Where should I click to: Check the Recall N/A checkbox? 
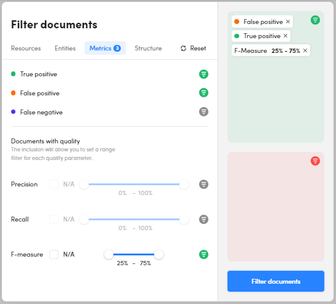tap(54, 219)
